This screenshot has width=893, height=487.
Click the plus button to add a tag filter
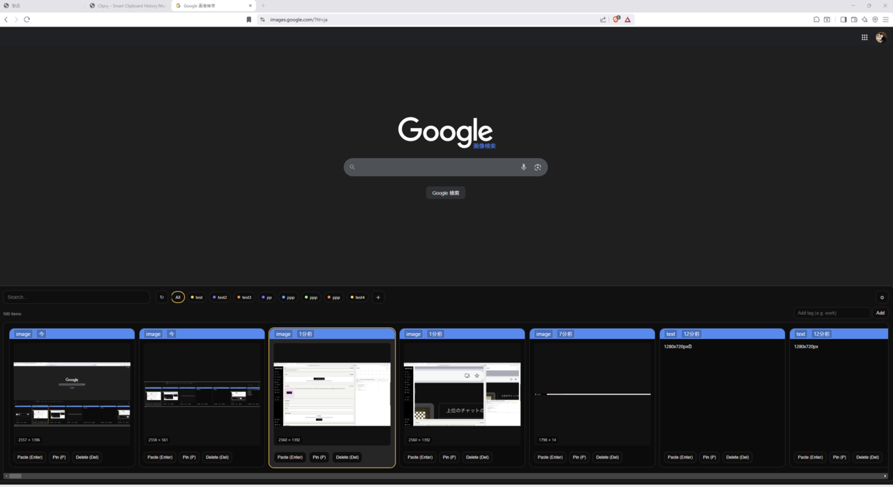tap(378, 297)
